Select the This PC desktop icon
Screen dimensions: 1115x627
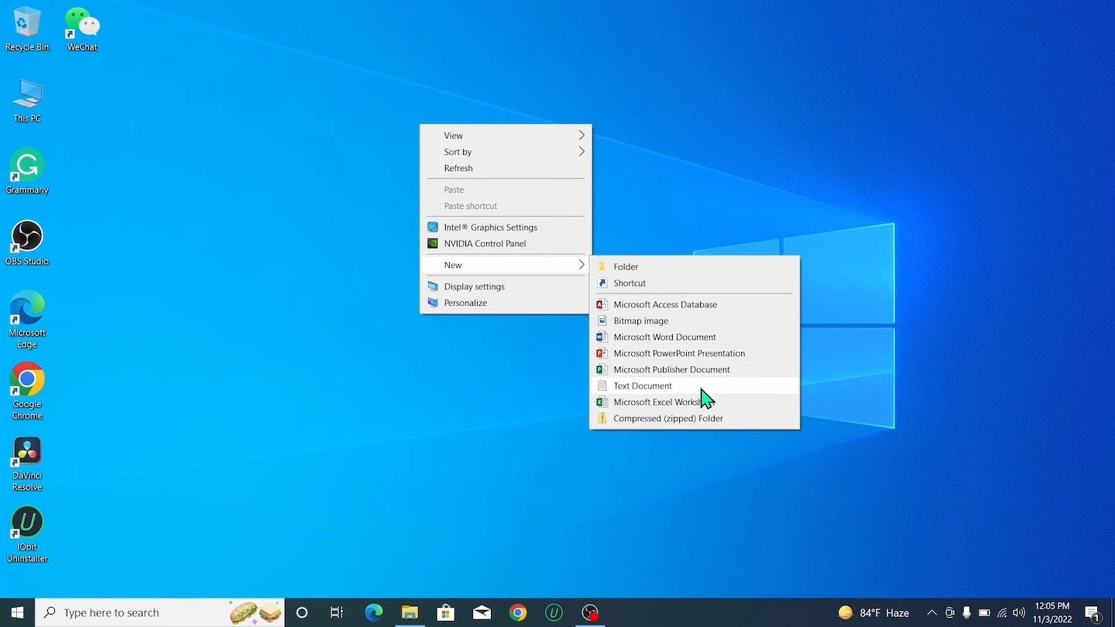[27, 101]
